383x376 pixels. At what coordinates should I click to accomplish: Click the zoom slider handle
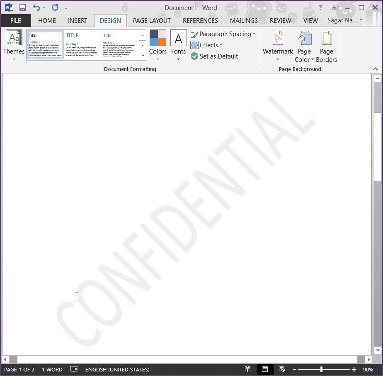pyautogui.click(x=322, y=369)
